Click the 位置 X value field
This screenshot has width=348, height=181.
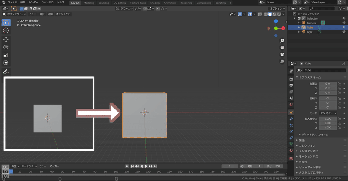click(328, 84)
